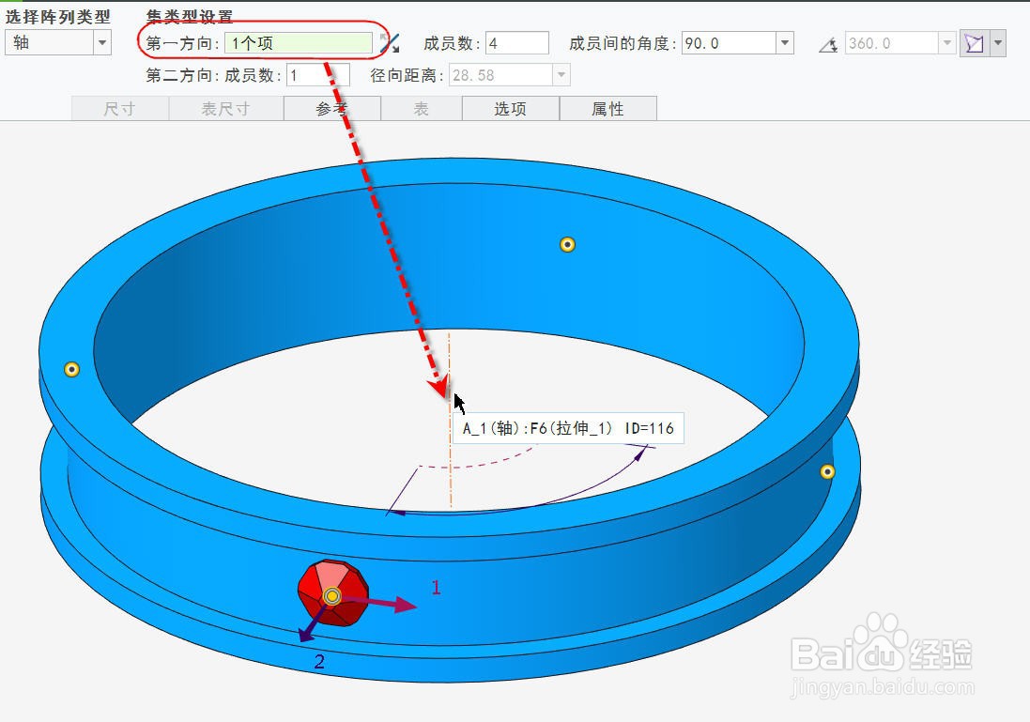
Task: Toggle the pattern member dot on left rim
Action: (71, 369)
